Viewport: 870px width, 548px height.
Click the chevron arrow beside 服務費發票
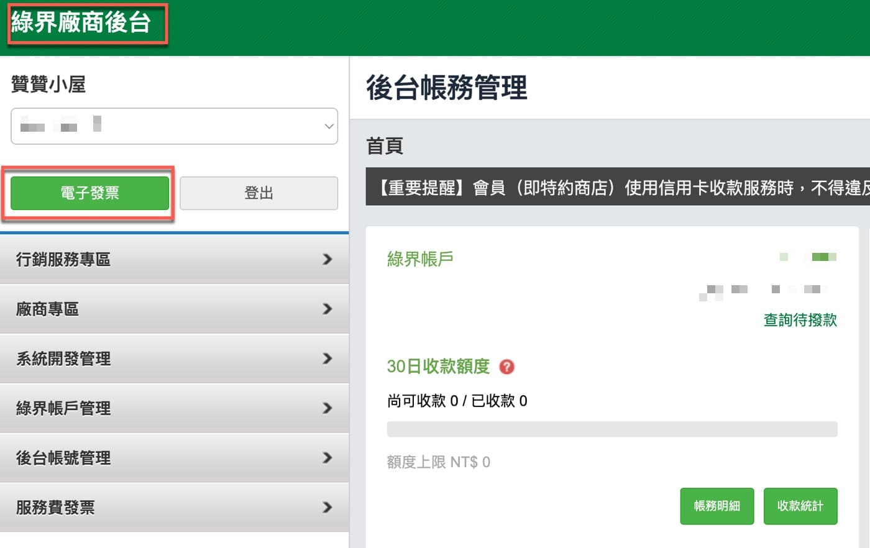327,508
